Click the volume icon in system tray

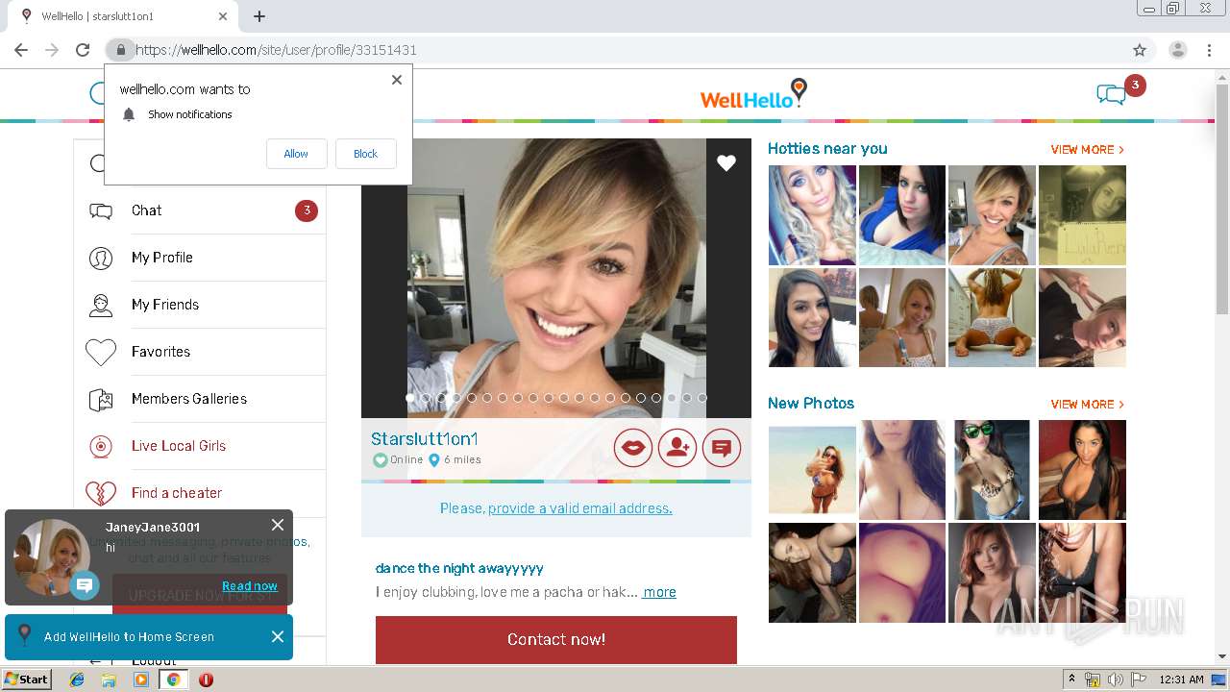(1115, 680)
